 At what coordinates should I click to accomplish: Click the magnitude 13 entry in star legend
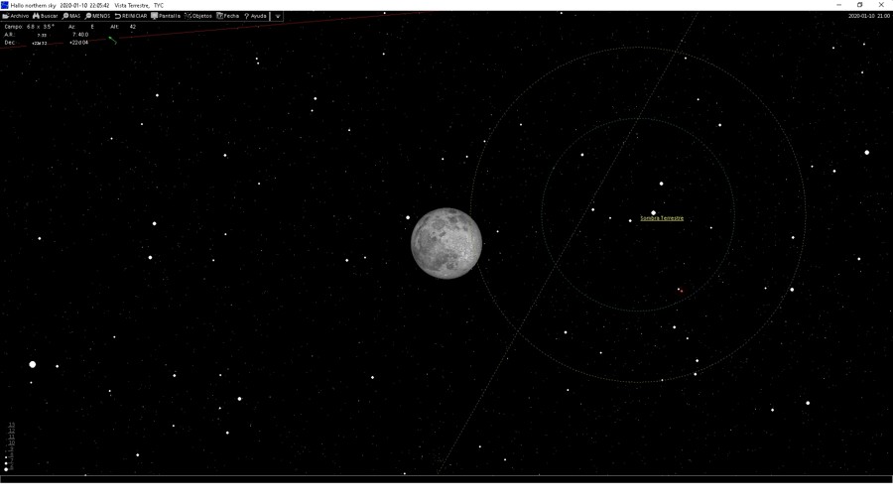pos(12,425)
